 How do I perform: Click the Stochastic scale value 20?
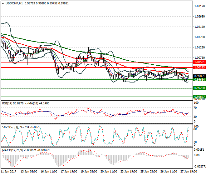point(195,142)
